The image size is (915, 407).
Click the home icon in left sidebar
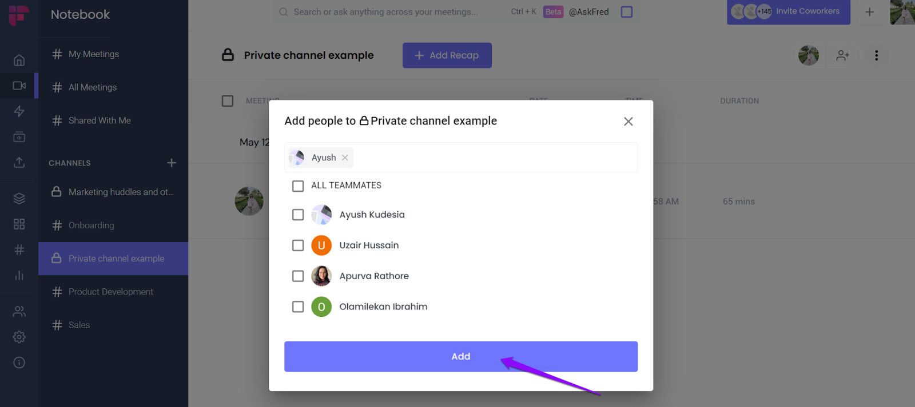coord(19,60)
